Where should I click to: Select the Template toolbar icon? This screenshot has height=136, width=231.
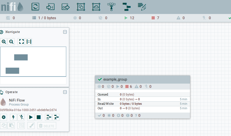[x=127, y=7]
